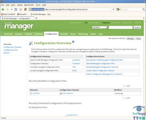Switch to the Systems navigation tab
The image size is (146, 120).
coord(19,34)
